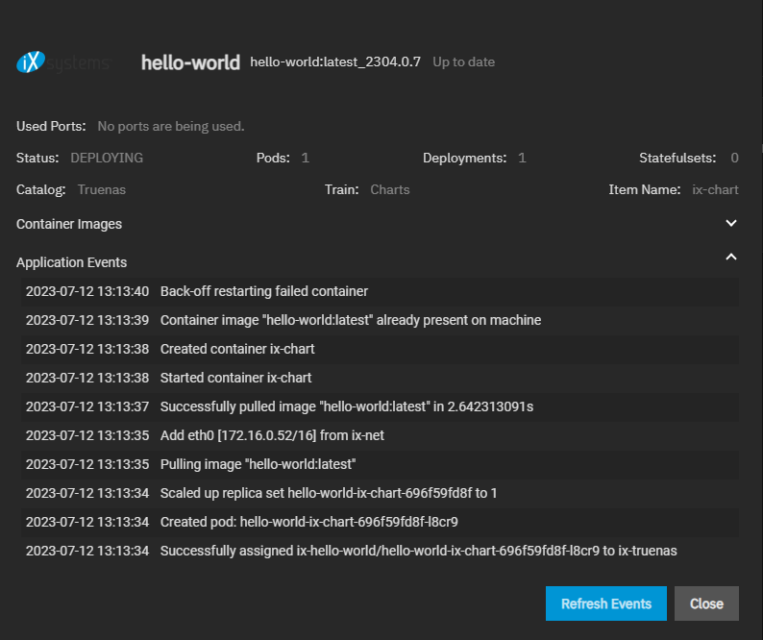
Task: Close the hello-world details dialog
Action: (706, 603)
